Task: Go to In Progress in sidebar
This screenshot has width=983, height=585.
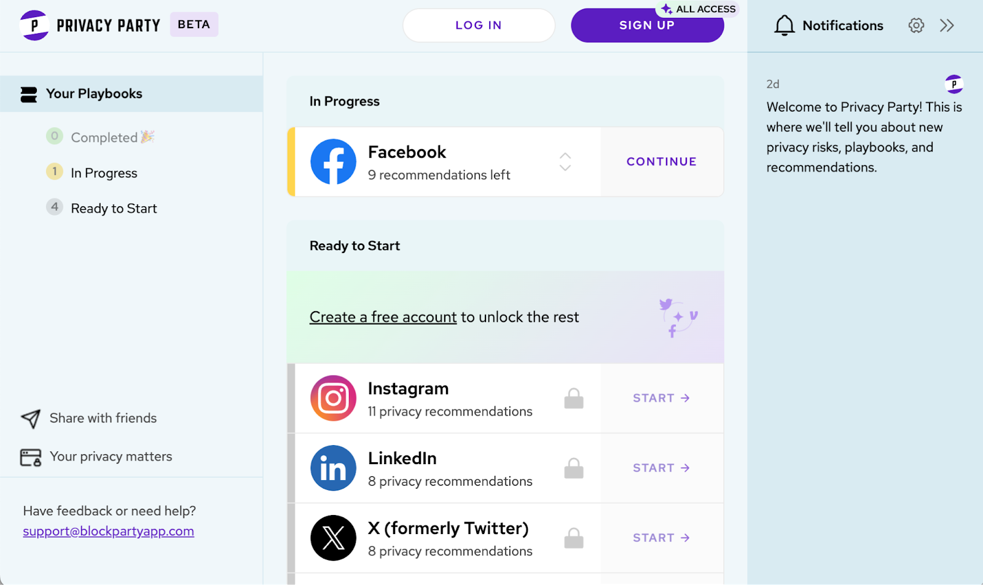Action: point(104,173)
